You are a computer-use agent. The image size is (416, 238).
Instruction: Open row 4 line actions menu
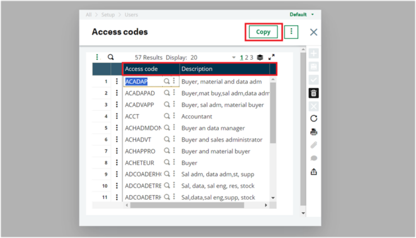pyautogui.click(x=117, y=116)
